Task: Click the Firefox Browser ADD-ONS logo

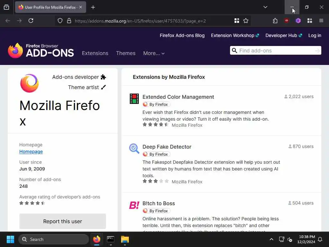Action: [x=41, y=50]
